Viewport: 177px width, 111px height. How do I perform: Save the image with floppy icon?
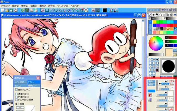coord(11,10)
